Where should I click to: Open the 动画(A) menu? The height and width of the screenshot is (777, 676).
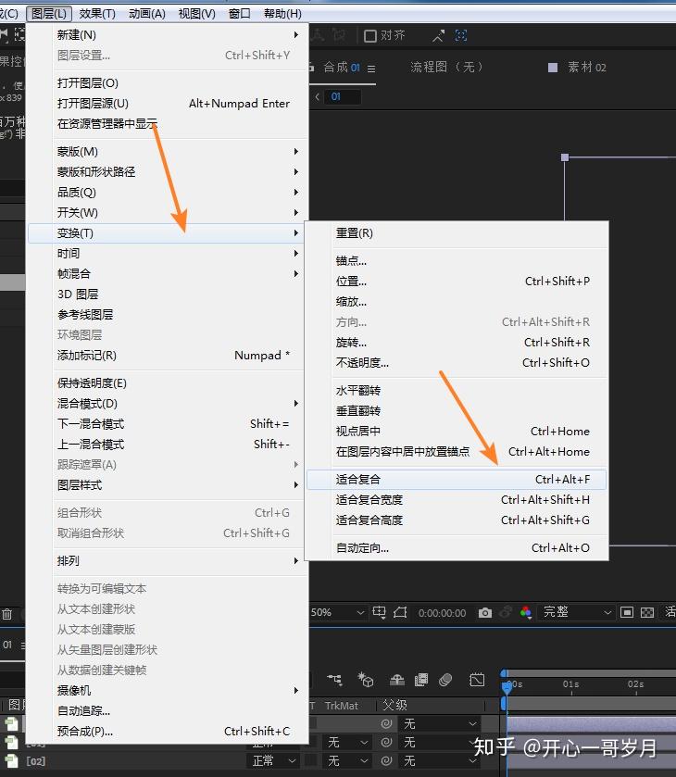146,13
